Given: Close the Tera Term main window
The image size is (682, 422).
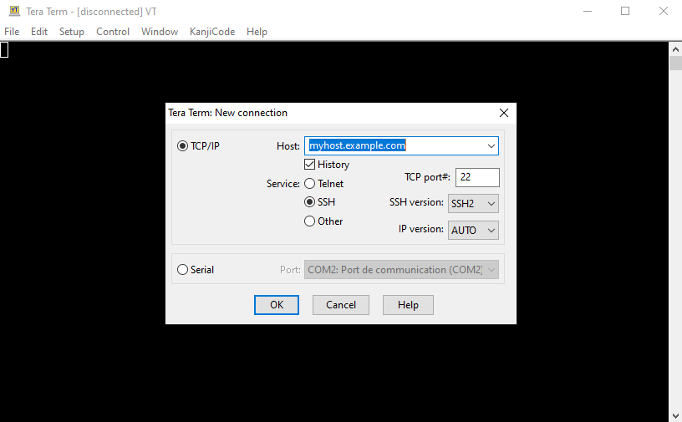Looking at the screenshot, I should (664, 12).
